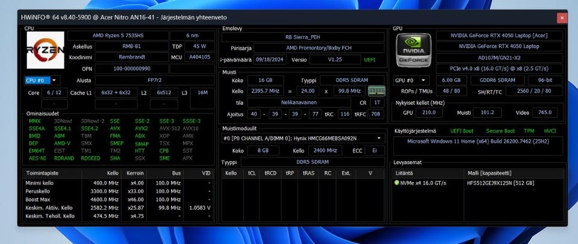578x244 pixels.
Task: Click the RB Sierra_PEH motherboard field
Action: click(x=303, y=37)
